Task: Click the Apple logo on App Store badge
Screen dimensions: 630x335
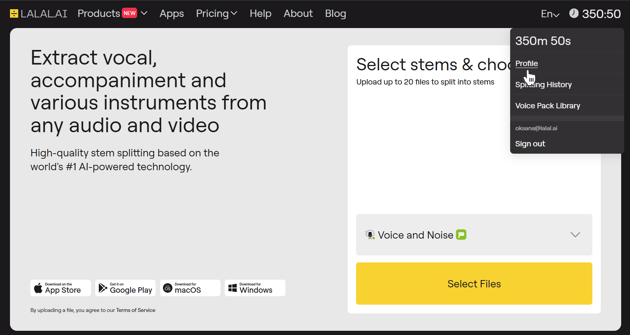Action: pyautogui.click(x=38, y=288)
